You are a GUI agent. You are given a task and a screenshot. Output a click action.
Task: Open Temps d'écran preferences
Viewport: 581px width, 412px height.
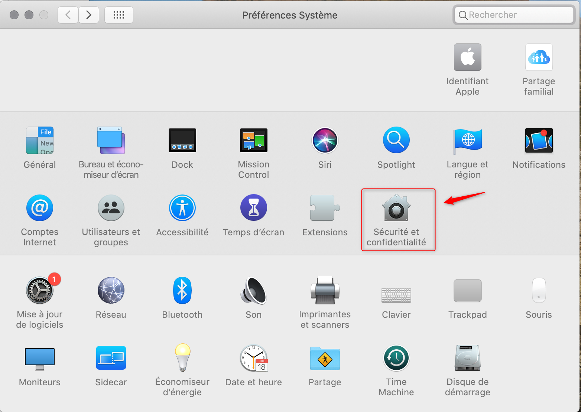[x=253, y=208]
